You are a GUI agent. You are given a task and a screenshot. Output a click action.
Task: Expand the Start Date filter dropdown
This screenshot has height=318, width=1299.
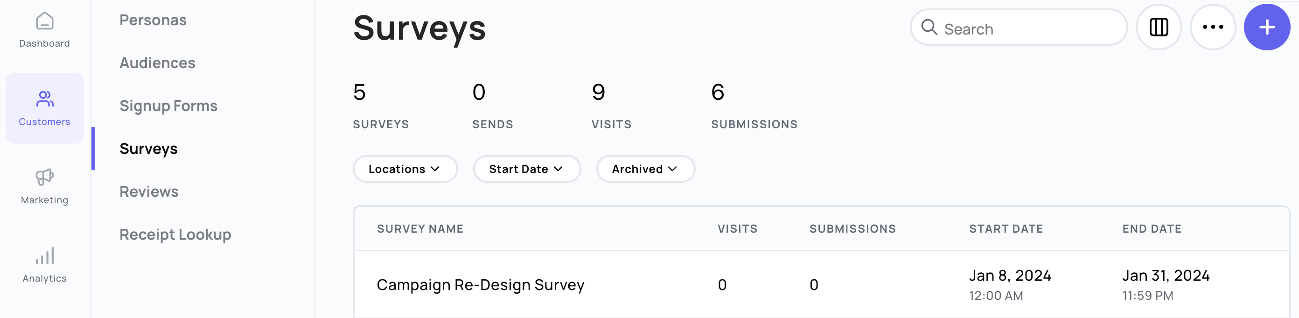[526, 169]
